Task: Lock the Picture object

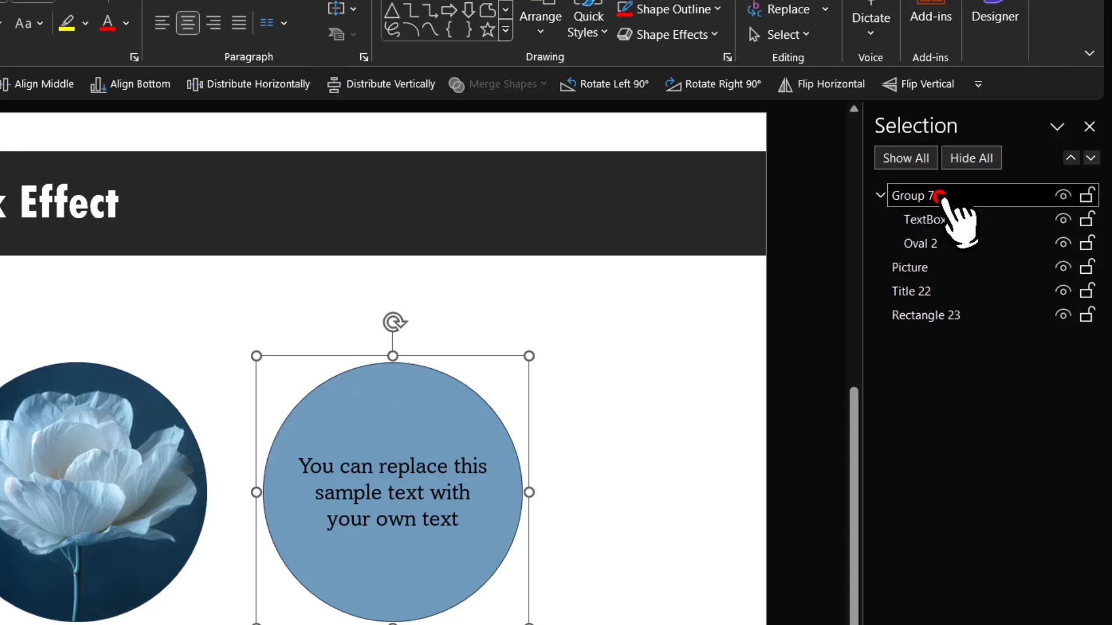Action: coord(1087,266)
